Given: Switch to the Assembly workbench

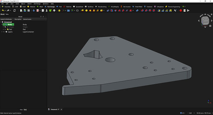Looking at the screenshot, I should 6,7.
